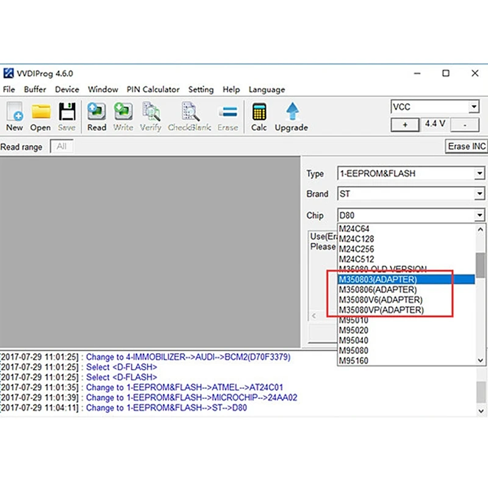Viewport: 488px width, 488px height.
Task: Open the Setting menu
Action: [x=201, y=90]
